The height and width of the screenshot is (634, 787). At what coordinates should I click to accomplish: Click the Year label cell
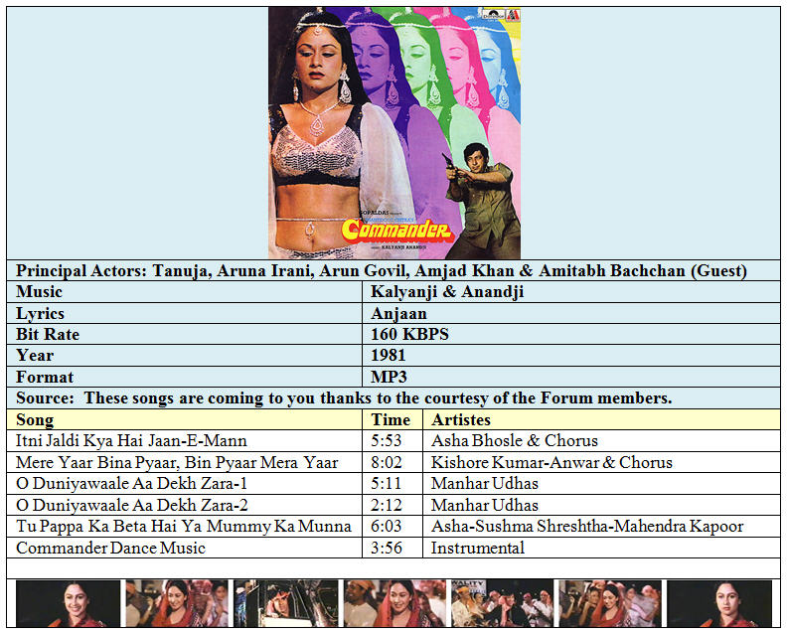point(184,356)
